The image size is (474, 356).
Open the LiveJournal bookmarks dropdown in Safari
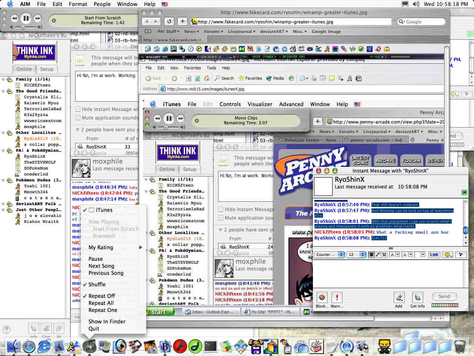click(241, 32)
